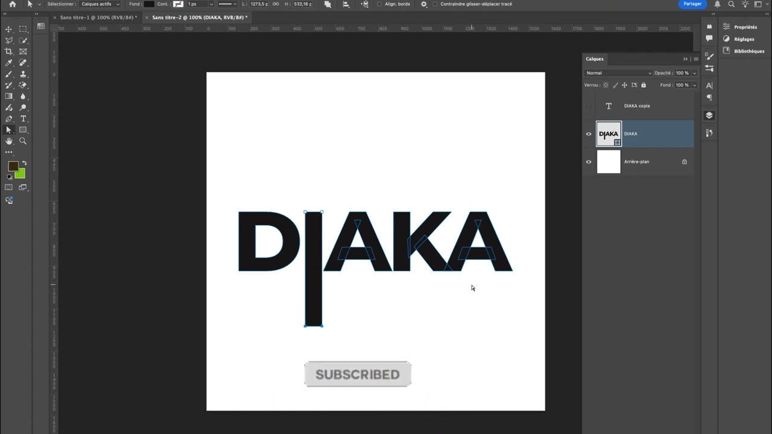Hide the Arrière-plan layer
The width and height of the screenshot is (772, 434).
(x=589, y=162)
